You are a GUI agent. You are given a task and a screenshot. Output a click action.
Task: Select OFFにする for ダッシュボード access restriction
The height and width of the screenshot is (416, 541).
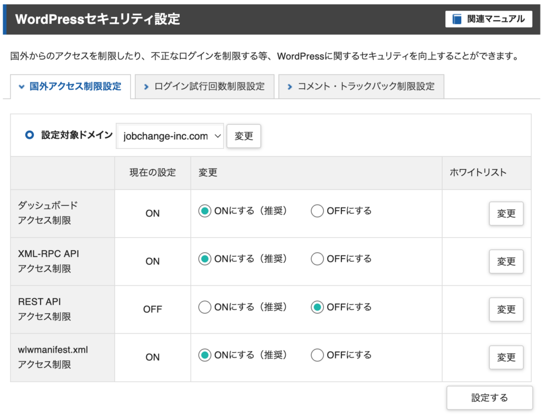317,211
